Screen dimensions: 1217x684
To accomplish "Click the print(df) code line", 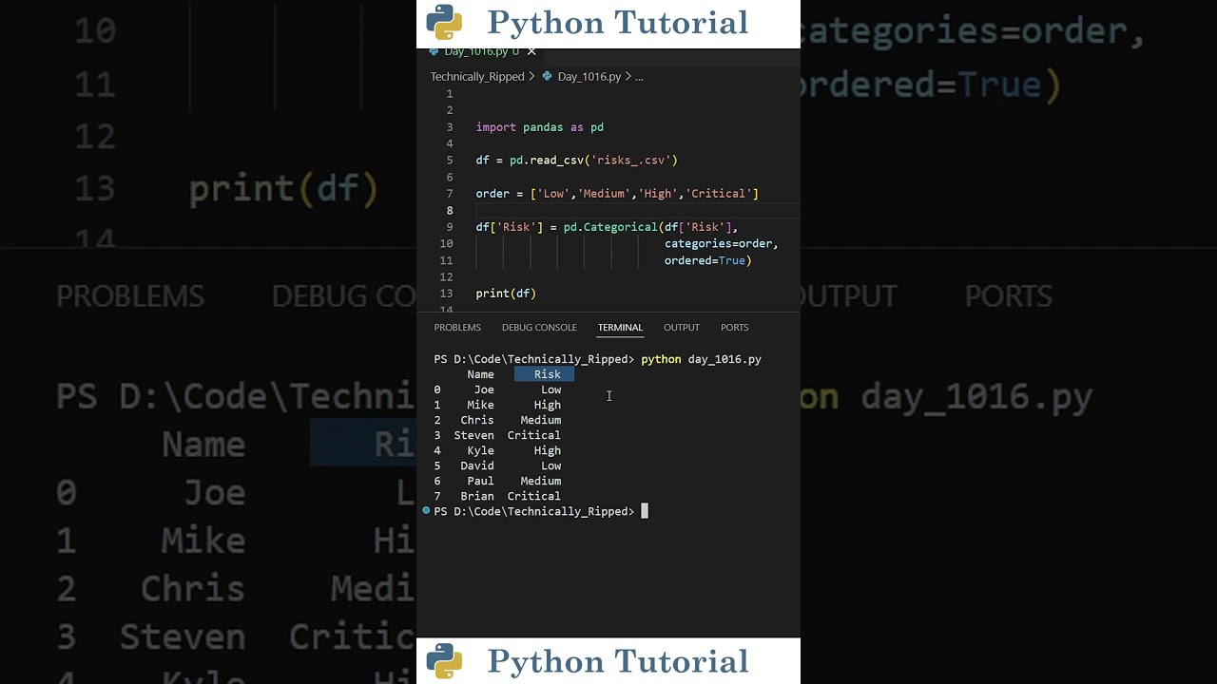I will (x=506, y=294).
